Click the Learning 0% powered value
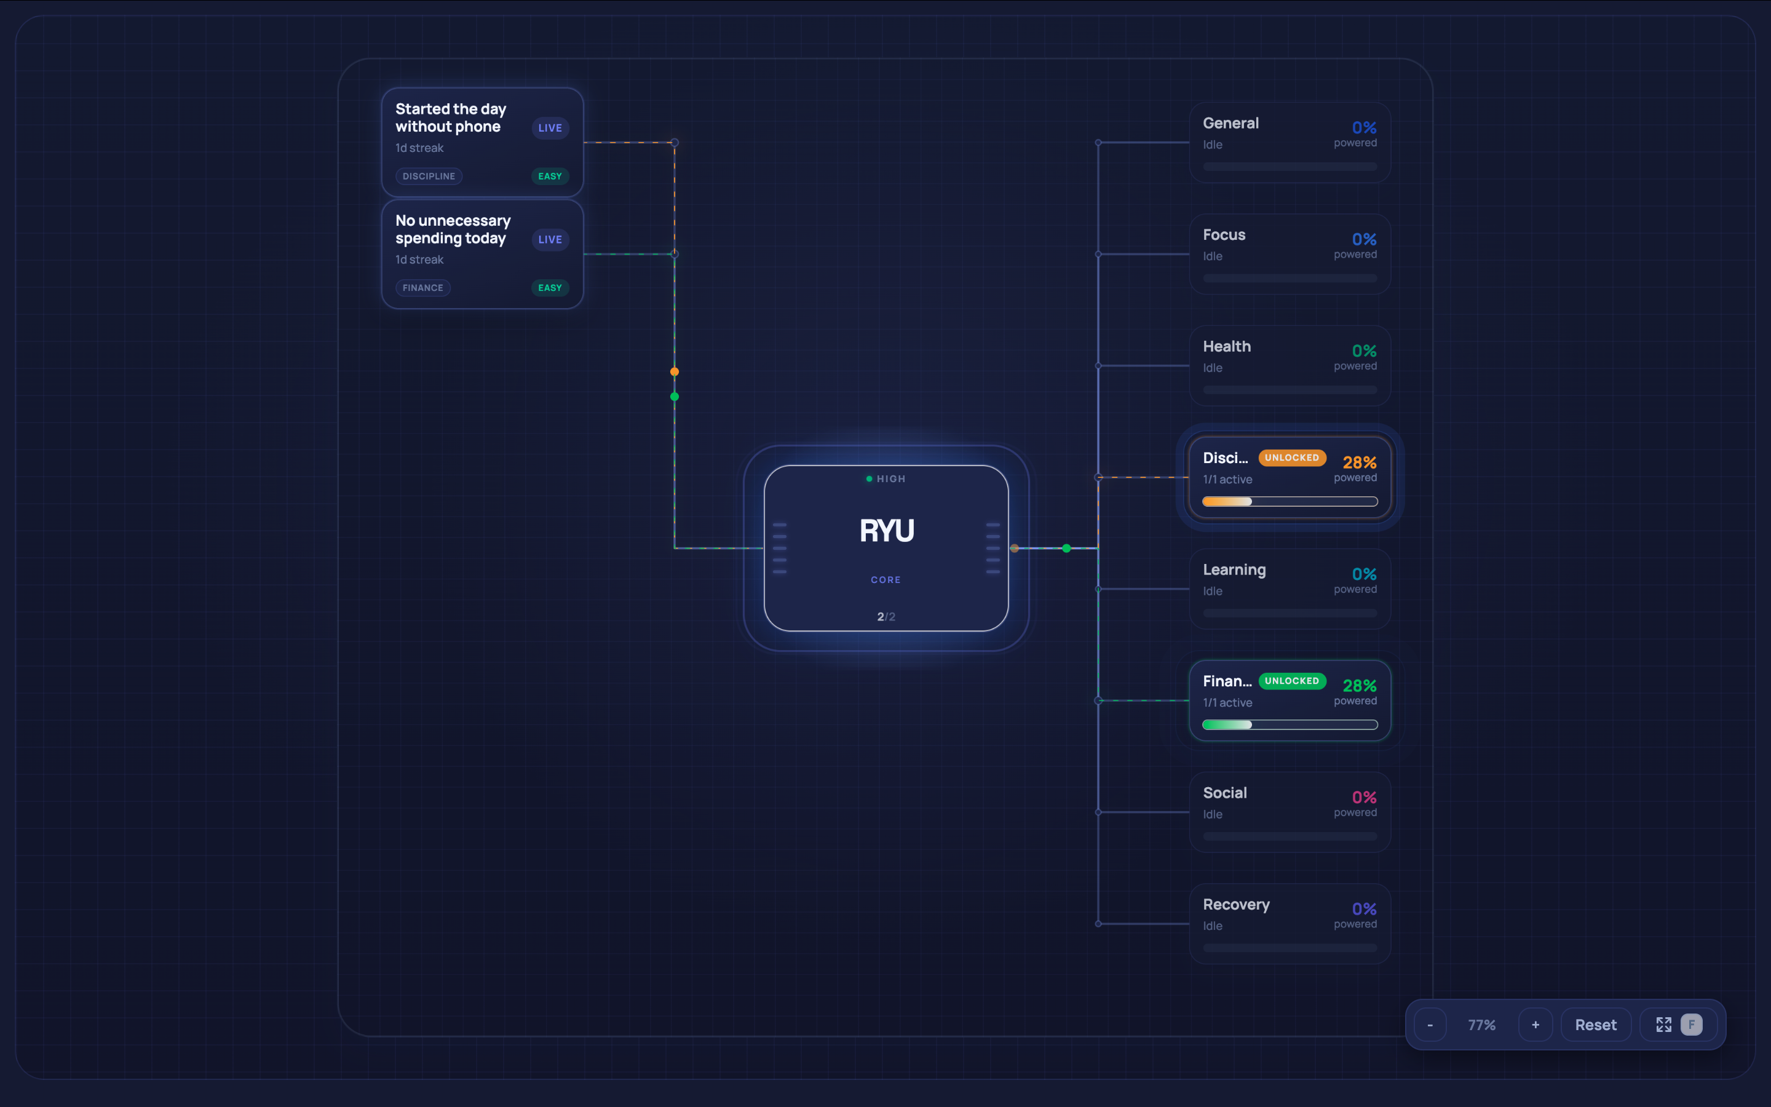 1364,574
